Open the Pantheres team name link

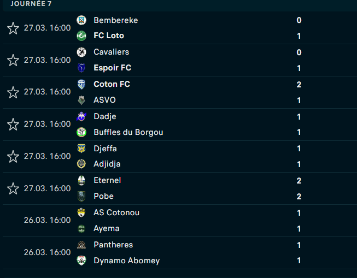113,245
